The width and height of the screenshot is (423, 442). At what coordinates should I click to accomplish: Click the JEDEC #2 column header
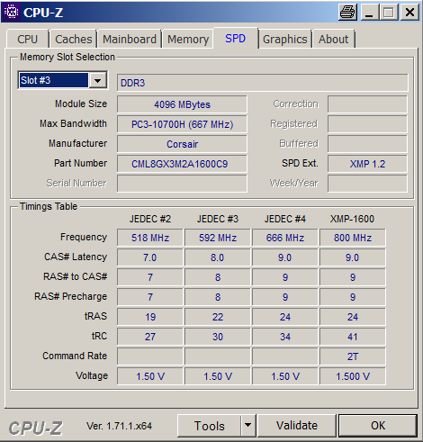pyautogui.click(x=150, y=219)
